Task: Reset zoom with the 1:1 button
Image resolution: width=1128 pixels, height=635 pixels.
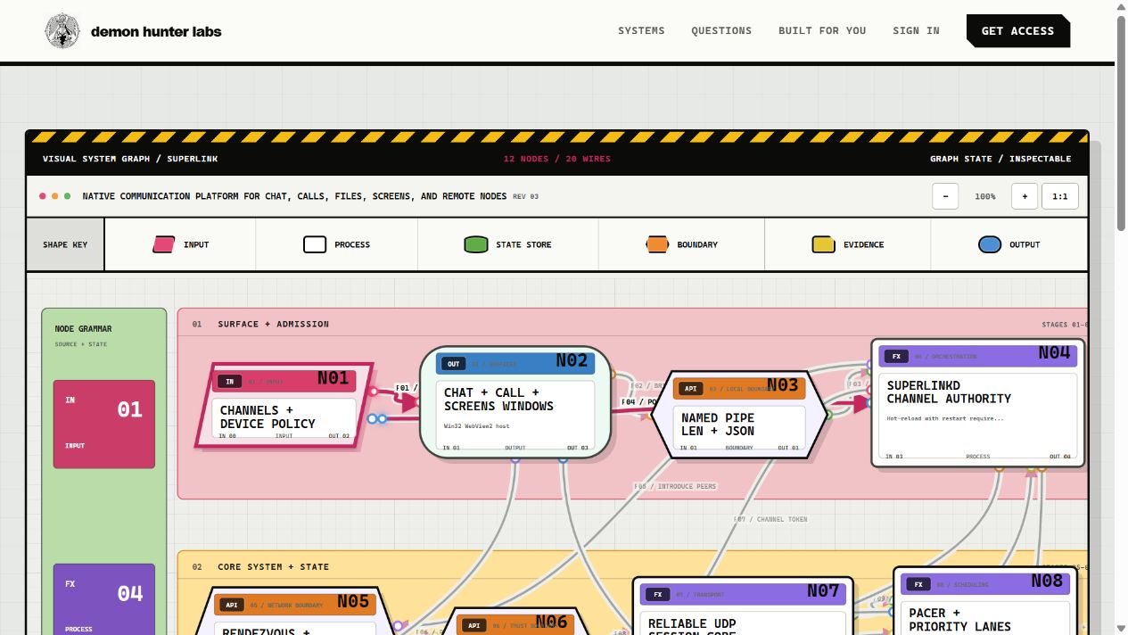Action: (1060, 196)
